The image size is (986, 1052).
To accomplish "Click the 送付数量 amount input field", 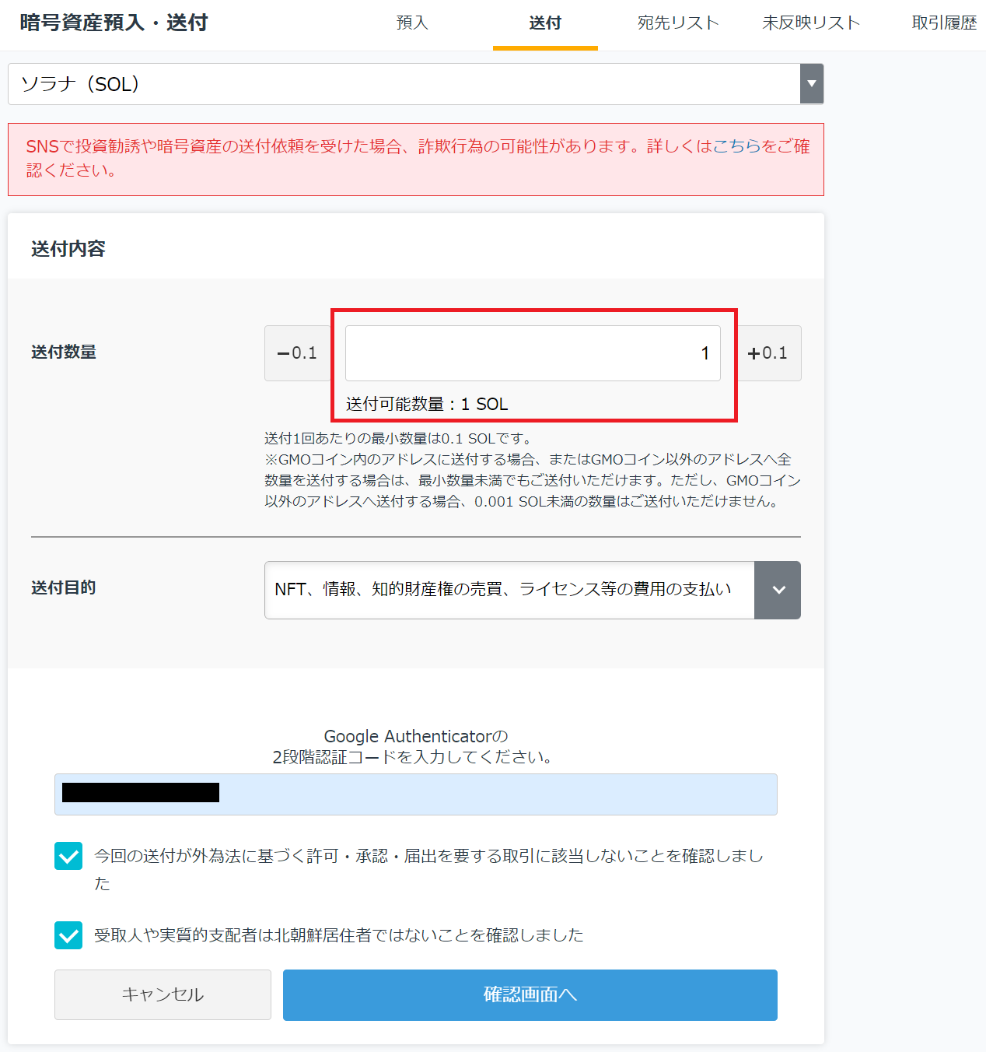I will (x=533, y=353).
